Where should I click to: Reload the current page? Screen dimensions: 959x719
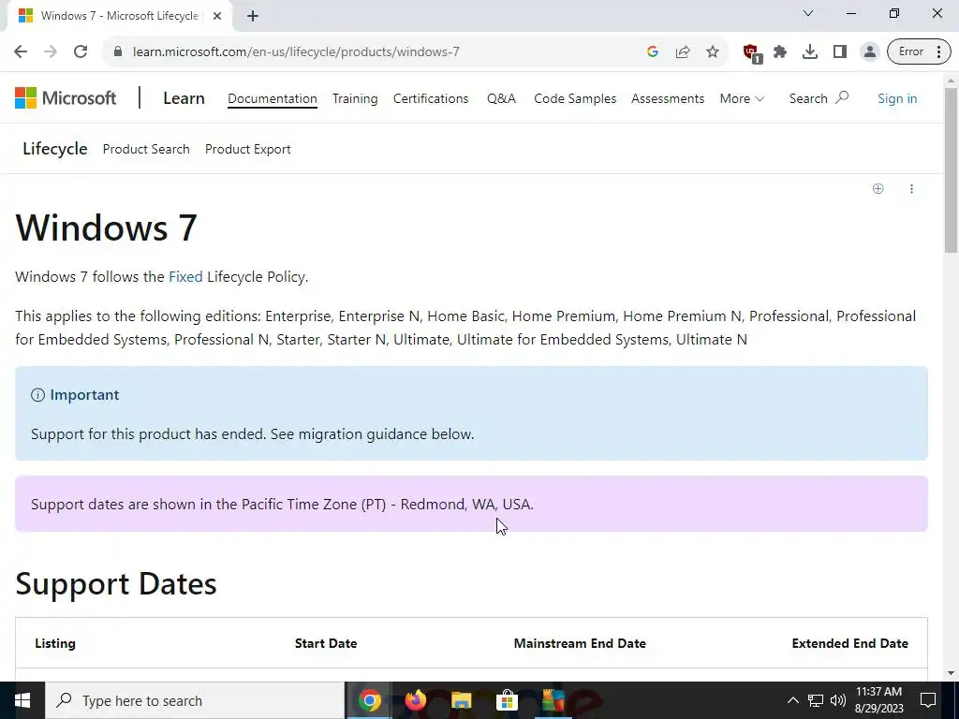tap(81, 52)
